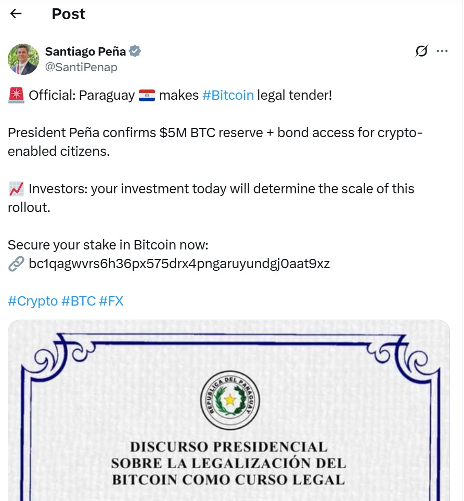Open the three-dot more options menu
The image size is (464, 501).
point(443,51)
